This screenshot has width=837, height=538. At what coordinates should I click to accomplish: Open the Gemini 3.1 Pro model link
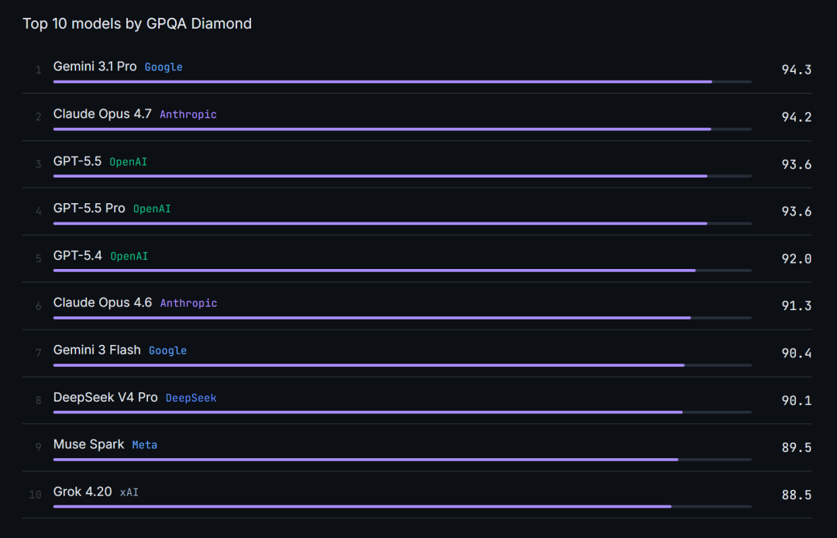95,66
